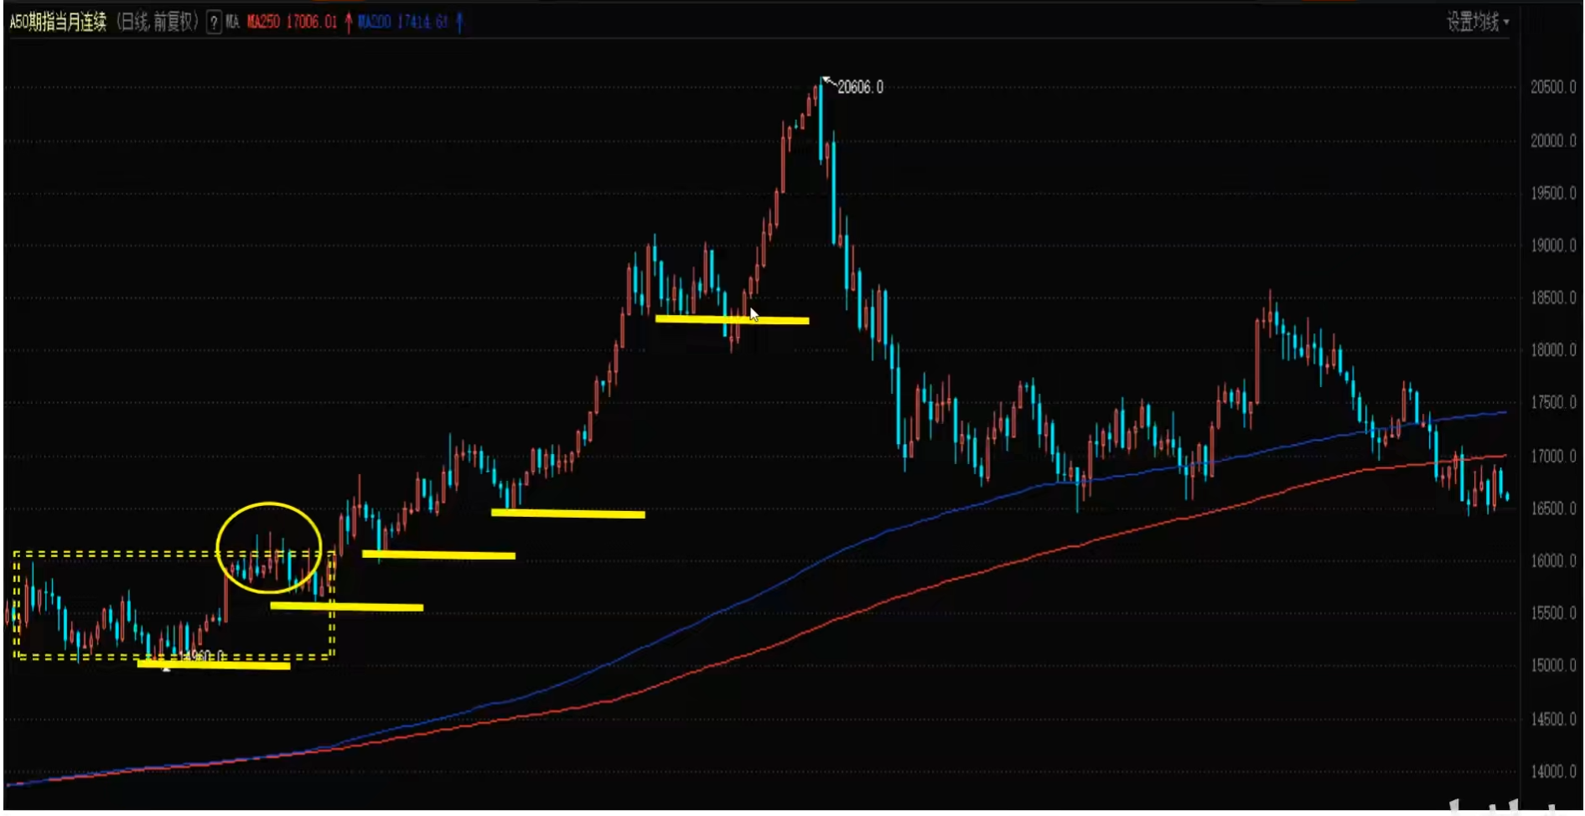1585x816 pixels.
Task: Click the 日线 前复权 period label
Action: 157,23
